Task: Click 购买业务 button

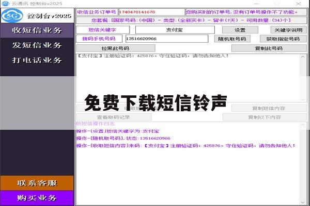Action: [37, 198]
